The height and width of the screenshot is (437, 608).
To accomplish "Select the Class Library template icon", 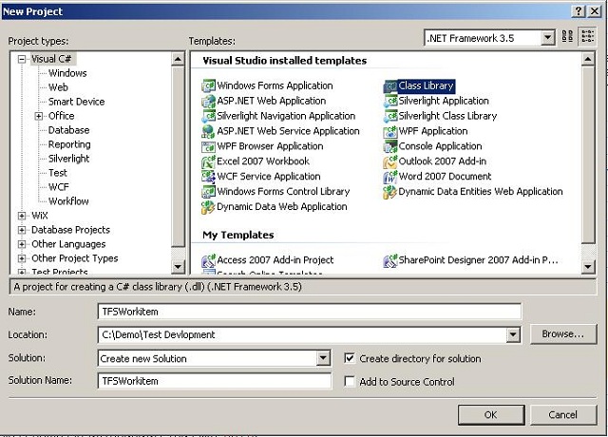I will click(x=390, y=85).
